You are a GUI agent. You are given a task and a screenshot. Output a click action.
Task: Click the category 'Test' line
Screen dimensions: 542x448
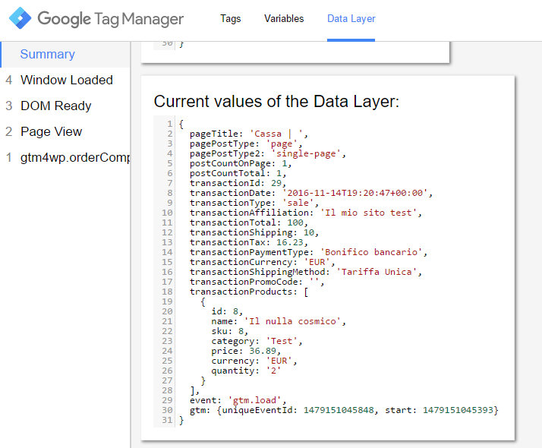click(257, 341)
